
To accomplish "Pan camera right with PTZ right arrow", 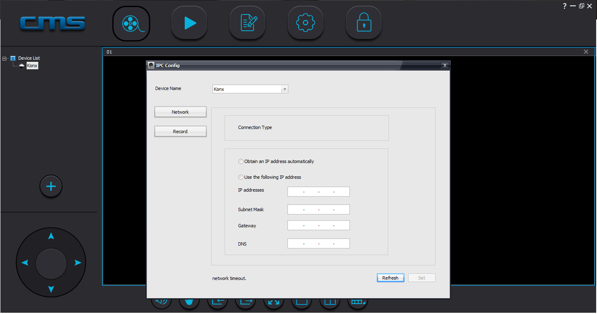I will pyautogui.click(x=78, y=263).
